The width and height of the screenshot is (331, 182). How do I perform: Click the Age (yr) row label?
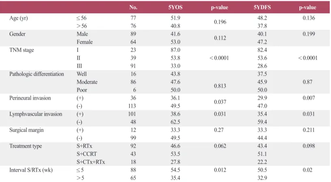point(19,18)
